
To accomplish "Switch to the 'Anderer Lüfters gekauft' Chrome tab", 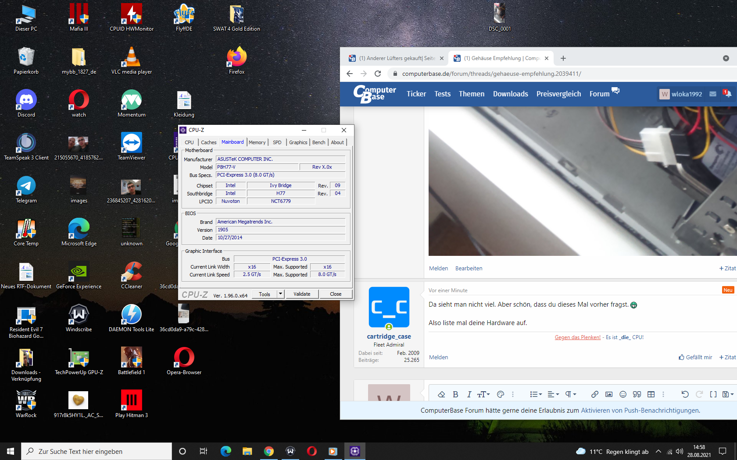I will click(x=396, y=58).
